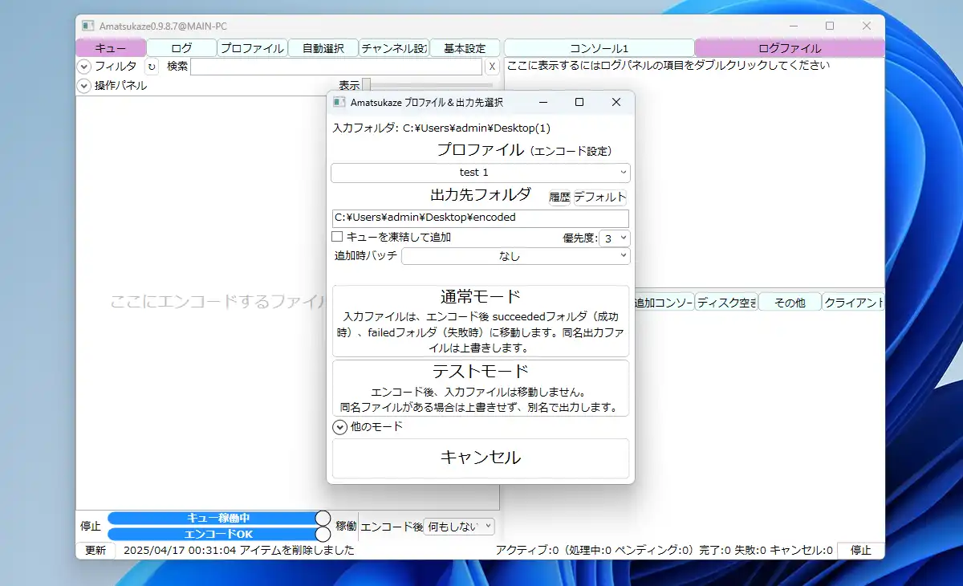
Task: Click the キャンセル button
Action: point(481,458)
